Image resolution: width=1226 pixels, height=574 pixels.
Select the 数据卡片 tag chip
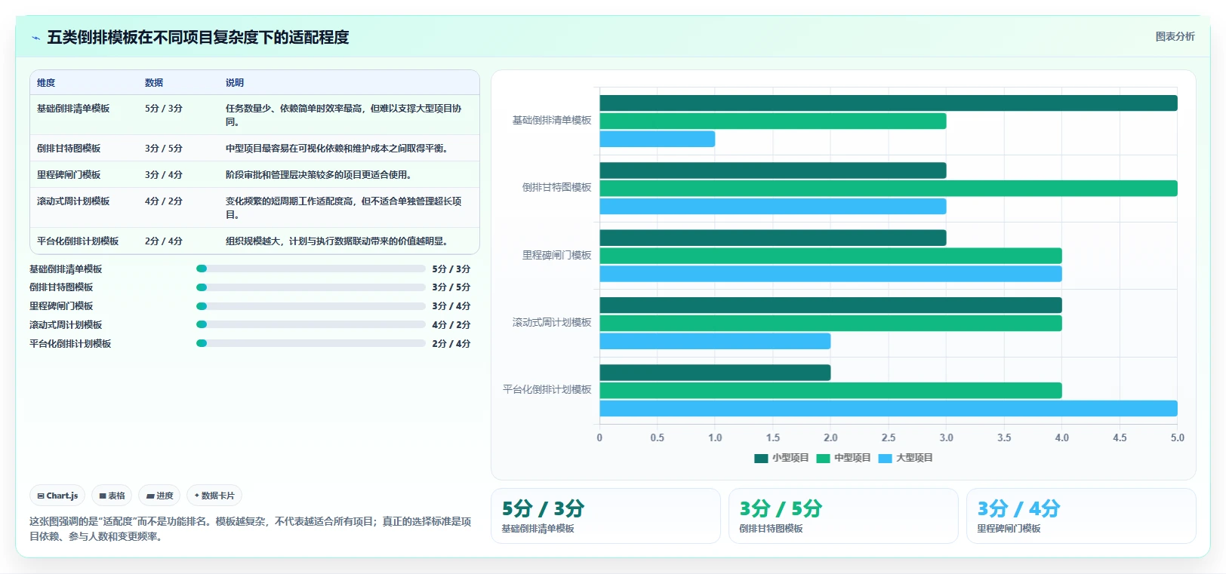[x=214, y=496]
